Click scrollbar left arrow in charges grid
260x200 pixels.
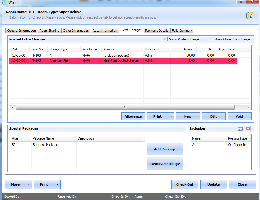coord(13,107)
